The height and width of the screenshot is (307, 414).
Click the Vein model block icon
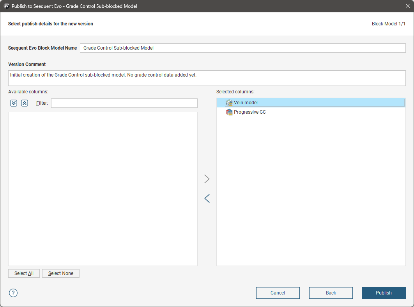point(229,103)
